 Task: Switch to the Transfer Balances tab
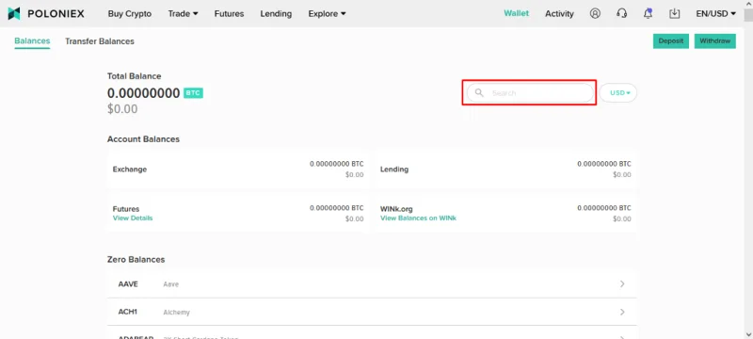[100, 41]
